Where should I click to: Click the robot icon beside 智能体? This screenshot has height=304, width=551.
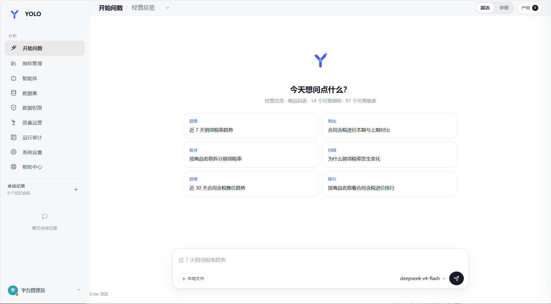coord(14,78)
